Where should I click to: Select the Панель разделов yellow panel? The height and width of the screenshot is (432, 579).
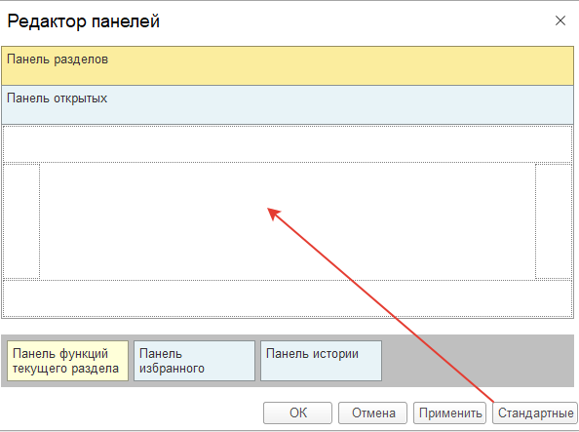tap(288, 65)
